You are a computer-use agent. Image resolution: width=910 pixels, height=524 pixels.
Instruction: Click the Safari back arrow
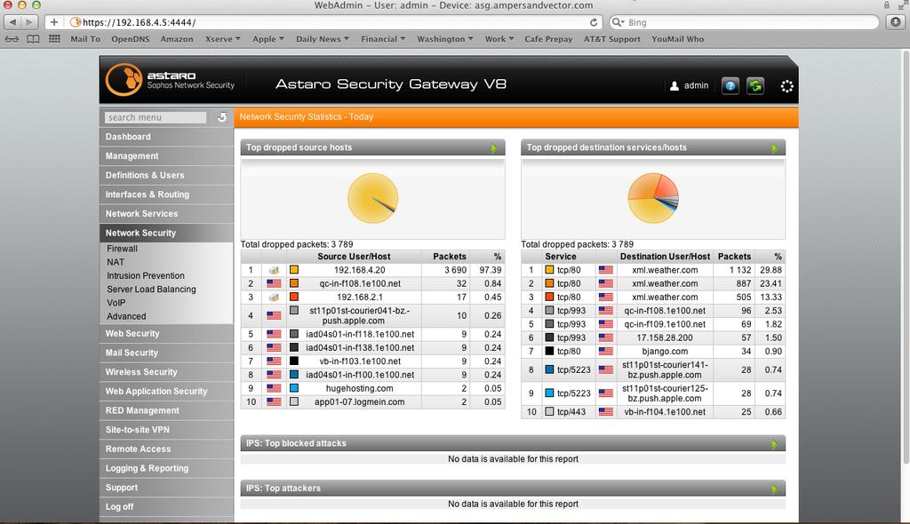click(12, 22)
